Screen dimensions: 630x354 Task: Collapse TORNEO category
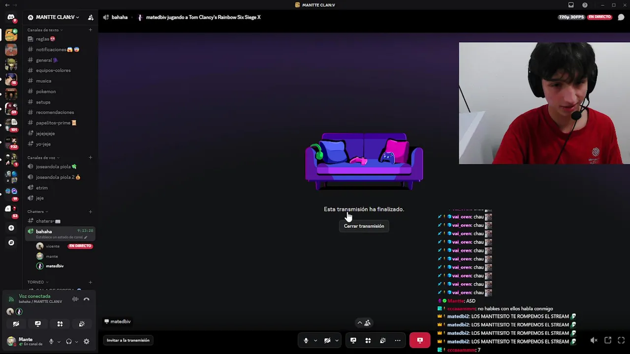coord(38,282)
